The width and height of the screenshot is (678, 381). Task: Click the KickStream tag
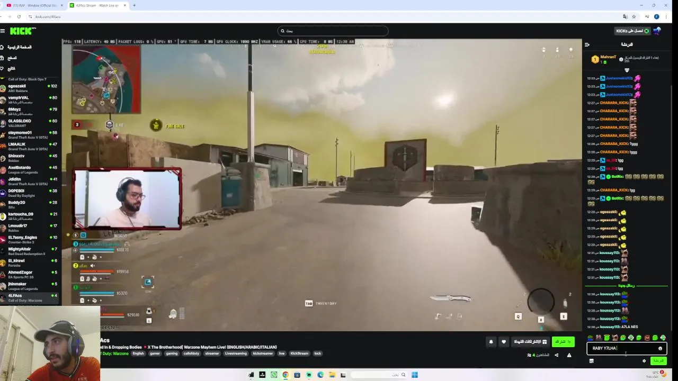click(x=299, y=353)
